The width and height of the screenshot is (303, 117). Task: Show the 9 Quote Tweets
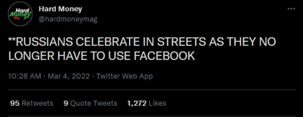click(90, 103)
